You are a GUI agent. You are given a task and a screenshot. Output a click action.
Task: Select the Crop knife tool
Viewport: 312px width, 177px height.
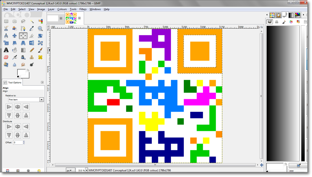(32, 36)
